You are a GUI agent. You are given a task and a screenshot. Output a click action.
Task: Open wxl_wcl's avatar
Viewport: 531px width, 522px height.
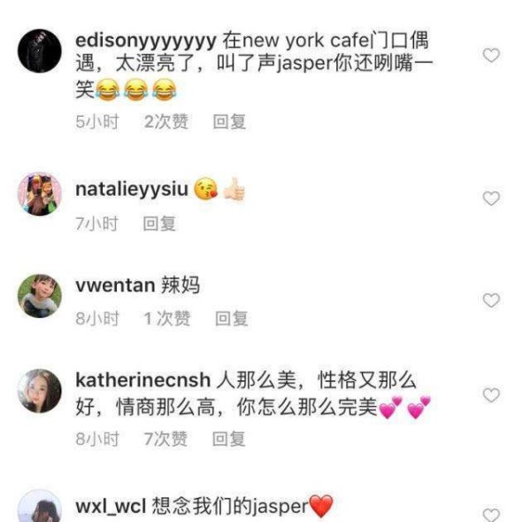point(40,506)
